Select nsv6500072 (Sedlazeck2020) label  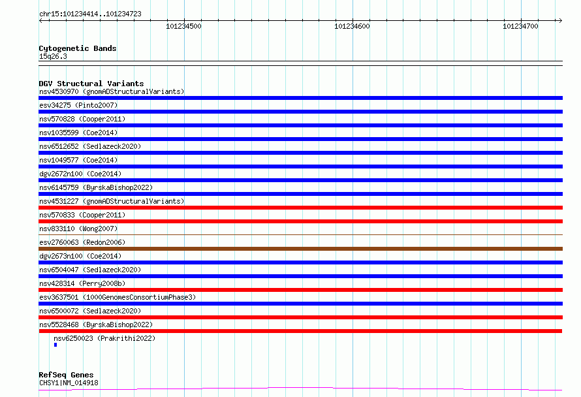point(90,311)
